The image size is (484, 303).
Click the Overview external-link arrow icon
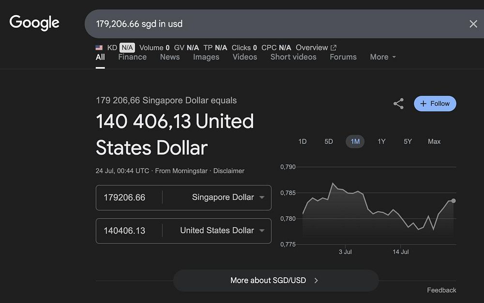click(x=333, y=48)
